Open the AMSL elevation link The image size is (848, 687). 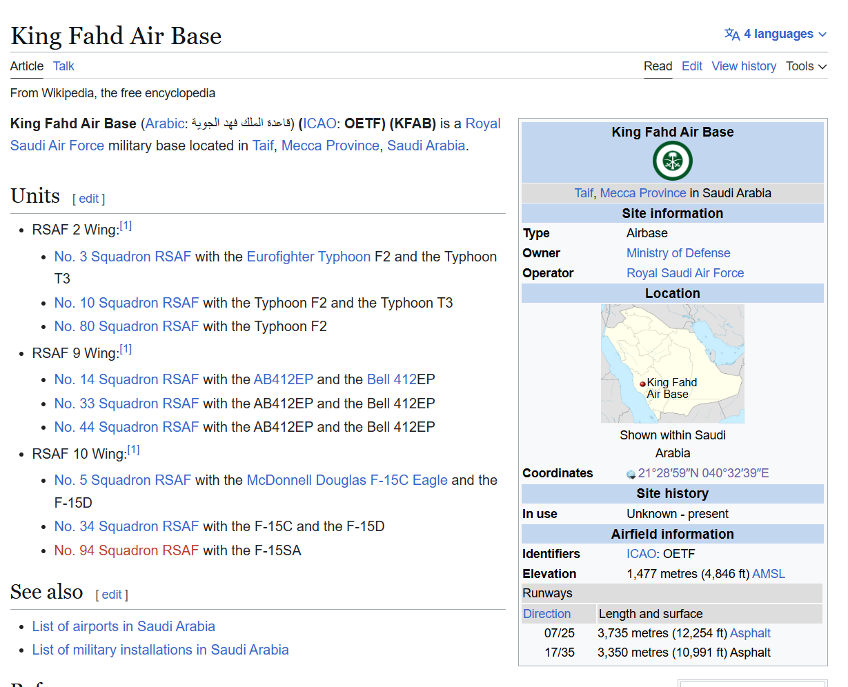[769, 574]
